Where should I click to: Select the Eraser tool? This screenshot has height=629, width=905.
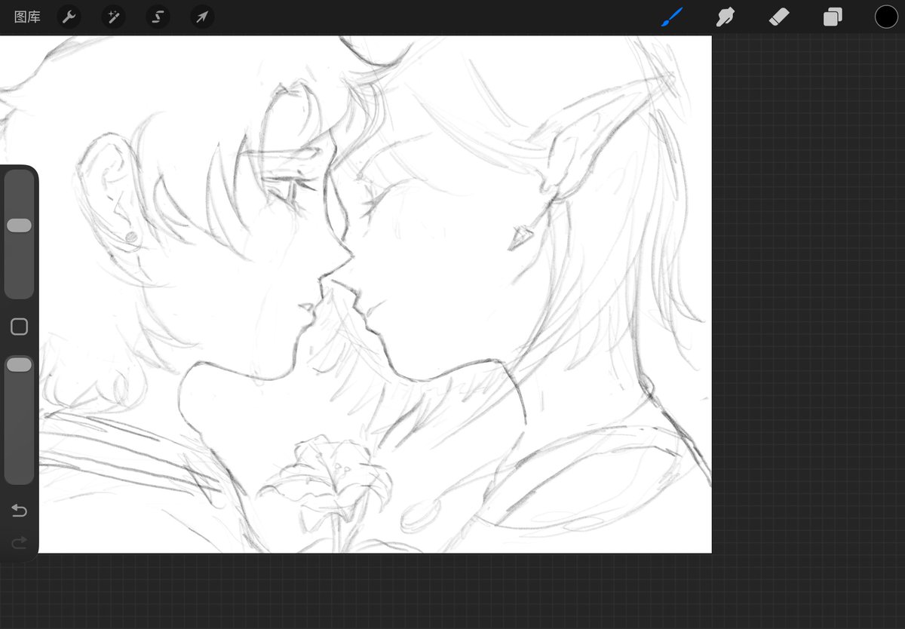[779, 17]
